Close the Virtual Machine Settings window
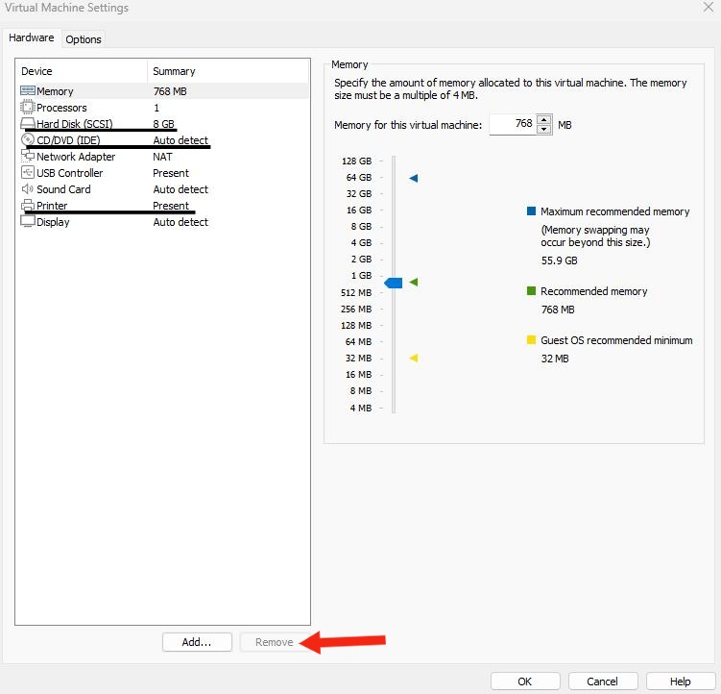Image resolution: width=721 pixels, height=694 pixels. (x=708, y=8)
